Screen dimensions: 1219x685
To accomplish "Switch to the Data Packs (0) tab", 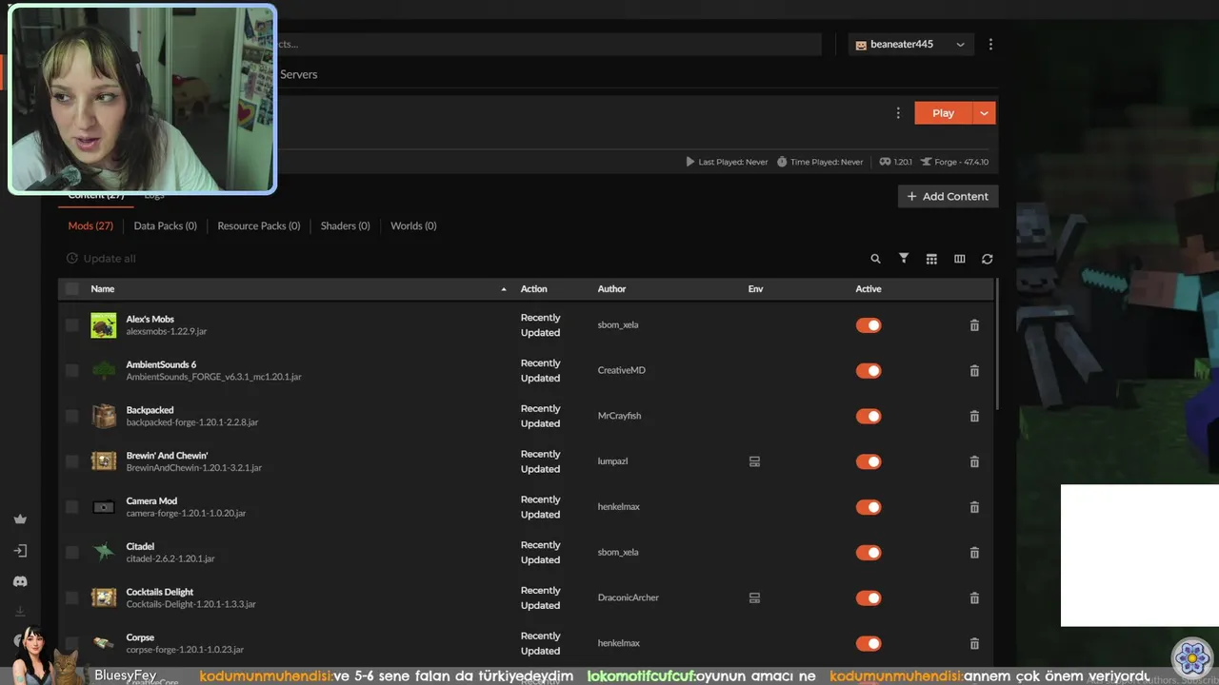I will pos(165,226).
